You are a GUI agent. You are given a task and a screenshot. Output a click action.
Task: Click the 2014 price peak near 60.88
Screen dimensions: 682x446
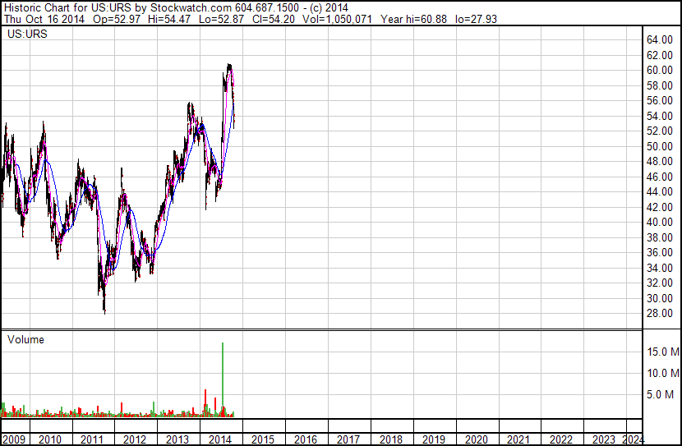[229, 66]
